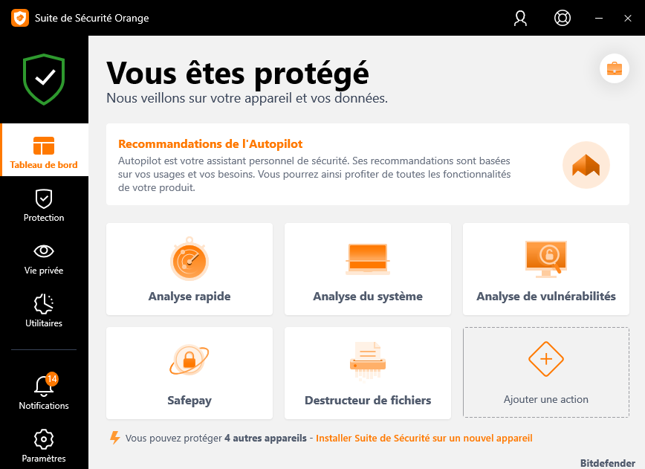
Task: Click Installer Suite de Sécurité link
Action: (424, 439)
